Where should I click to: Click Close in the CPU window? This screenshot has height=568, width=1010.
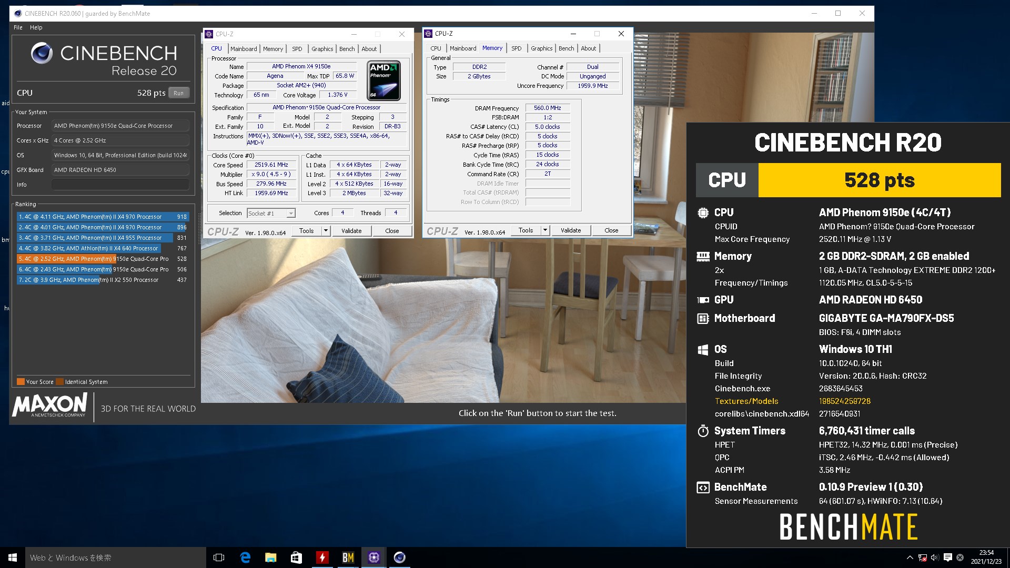click(x=392, y=231)
